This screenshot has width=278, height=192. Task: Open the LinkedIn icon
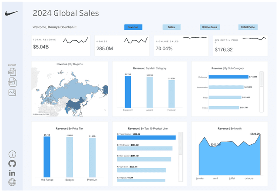pyautogui.click(x=12, y=173)
